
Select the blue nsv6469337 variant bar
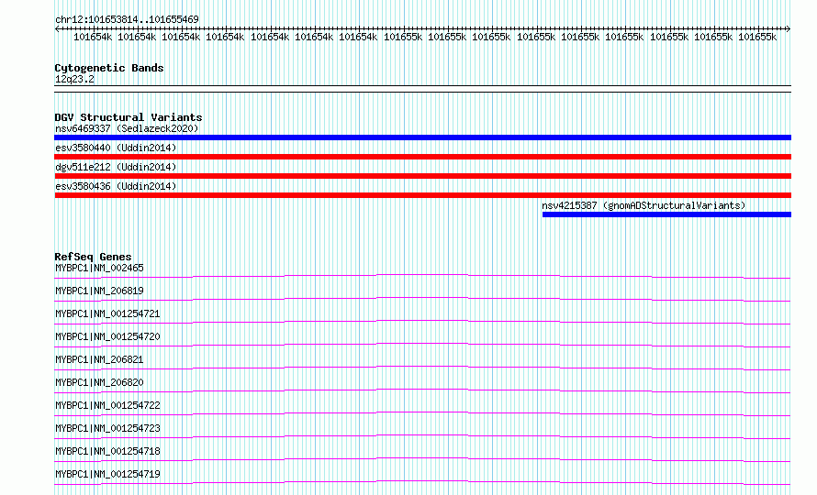coord(422,137)
